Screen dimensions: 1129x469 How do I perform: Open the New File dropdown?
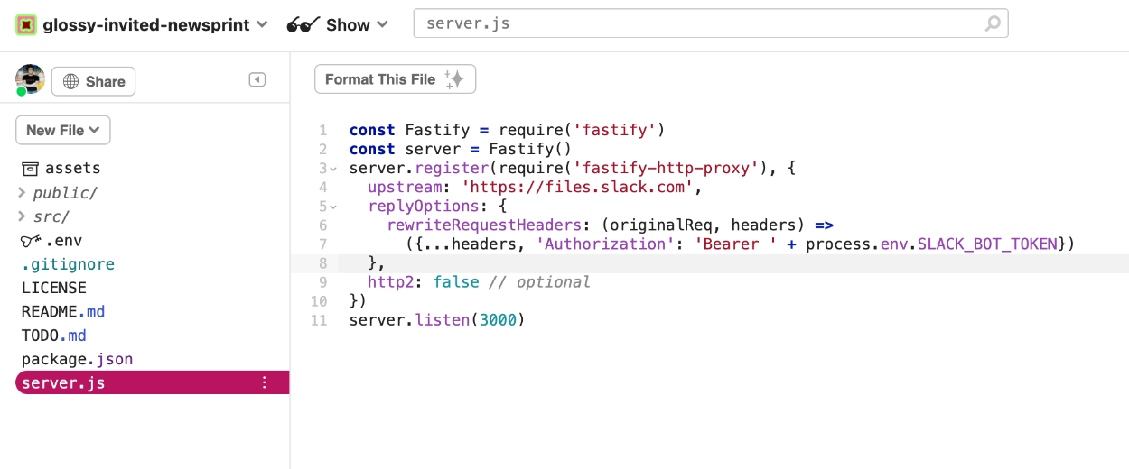click(x=62, y=130)
